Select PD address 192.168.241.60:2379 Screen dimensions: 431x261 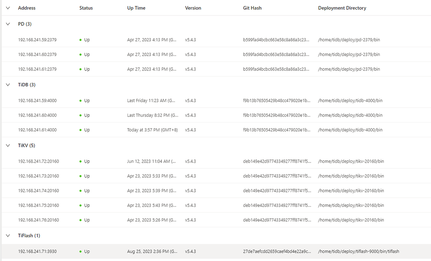[37, 55]
